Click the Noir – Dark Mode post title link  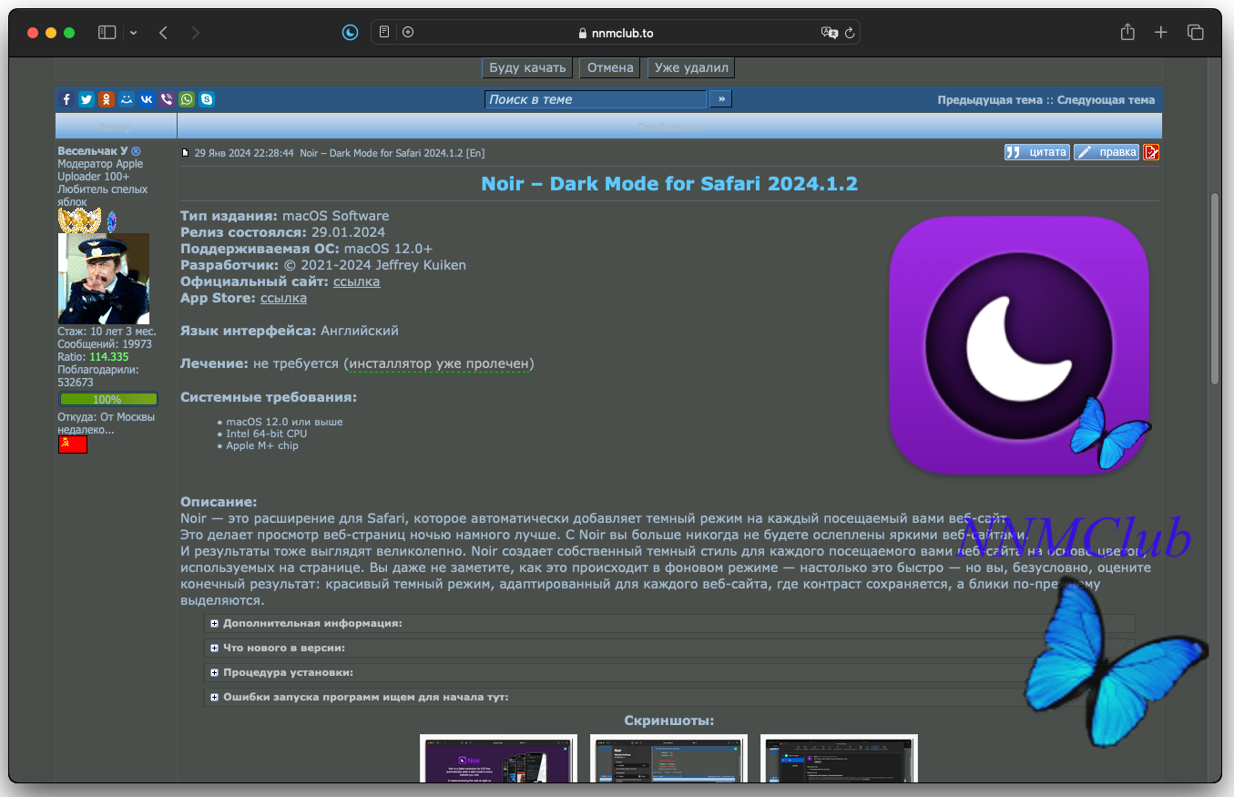point(393,153)
